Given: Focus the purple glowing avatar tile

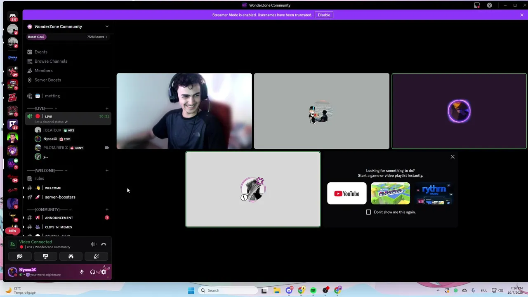Looking at the screenshot, I should tap(459, 111).
